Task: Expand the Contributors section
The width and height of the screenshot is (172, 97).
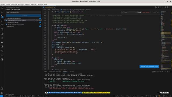Action: 5,94
